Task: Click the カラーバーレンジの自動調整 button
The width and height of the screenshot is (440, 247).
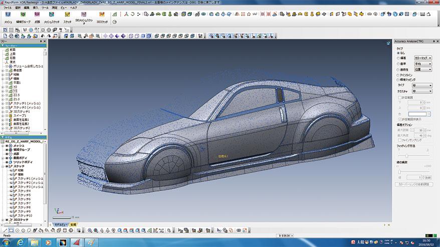Action: pos(413,184)
